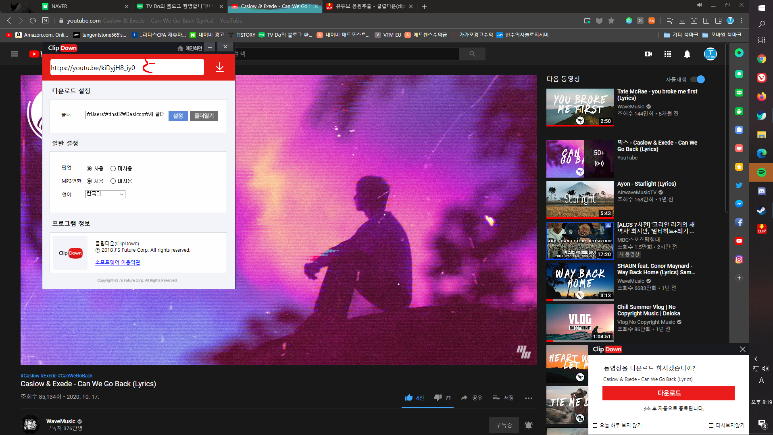Image resolution: width=773 pixels, height=435 pixels.
Task: Like the video with thumbs up
Action: [x=409, y=398]
